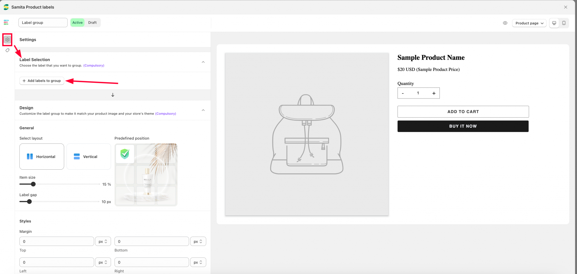577x274 pixels.
Task: Switch to mobile preview view
Action: (x=564, y=23)
